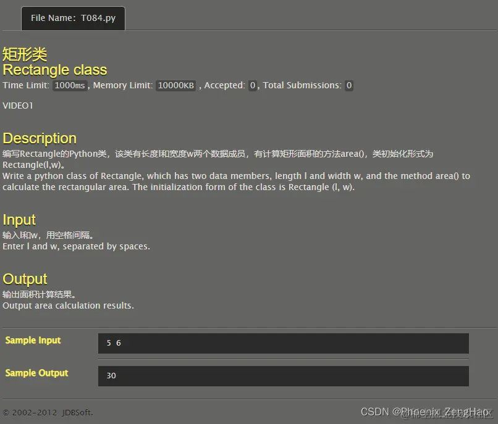Click the Chinese text 输出面积计算结果。

pyautogui.click(x=39, y=295)
